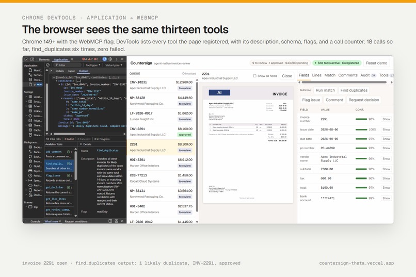
Task: Expand the Extension storage tree node
Action: coord(26,106)
